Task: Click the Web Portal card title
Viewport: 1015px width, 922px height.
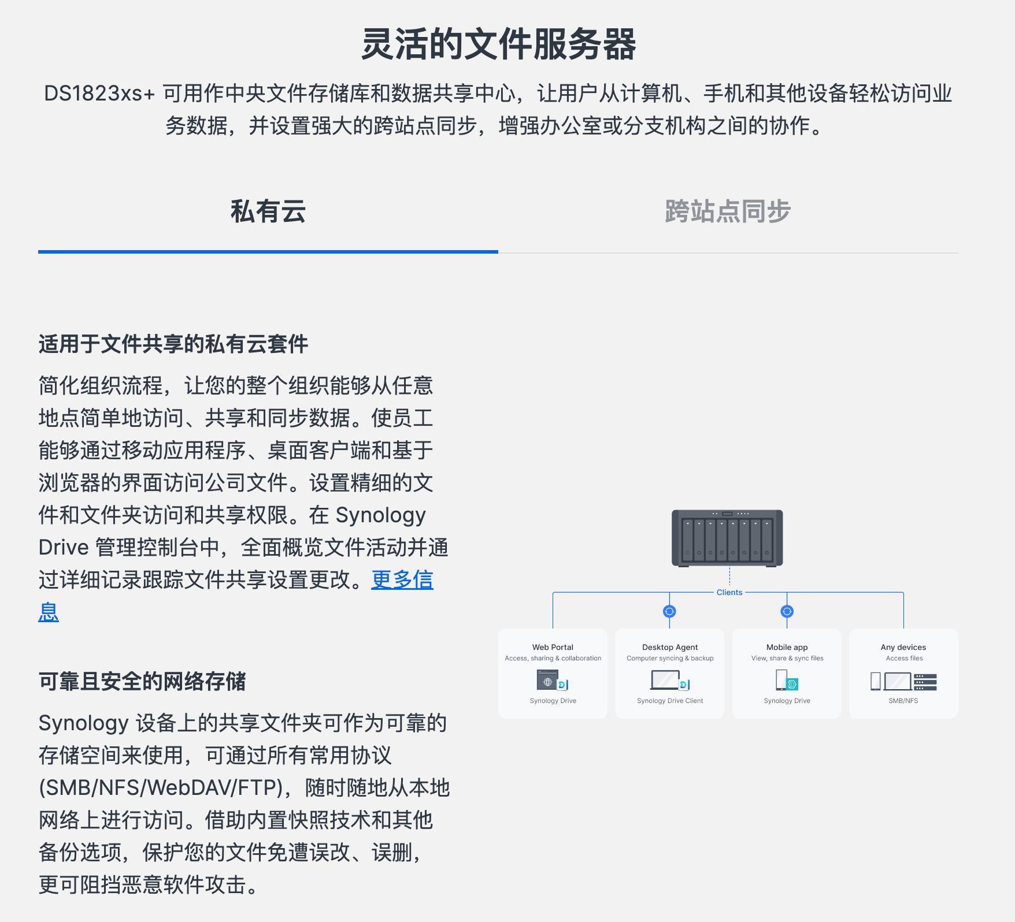Action: tap(553, 647)
